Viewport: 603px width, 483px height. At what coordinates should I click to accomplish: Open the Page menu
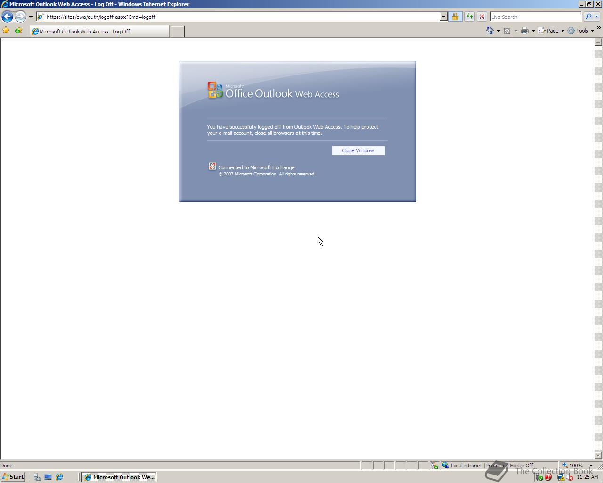(551, 31)
